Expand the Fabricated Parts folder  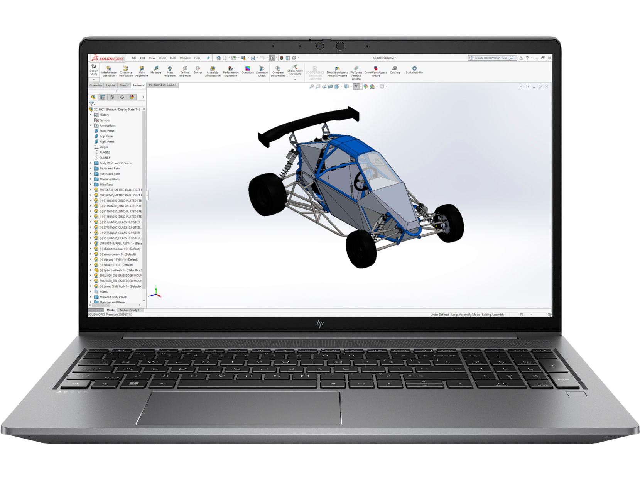91,168
